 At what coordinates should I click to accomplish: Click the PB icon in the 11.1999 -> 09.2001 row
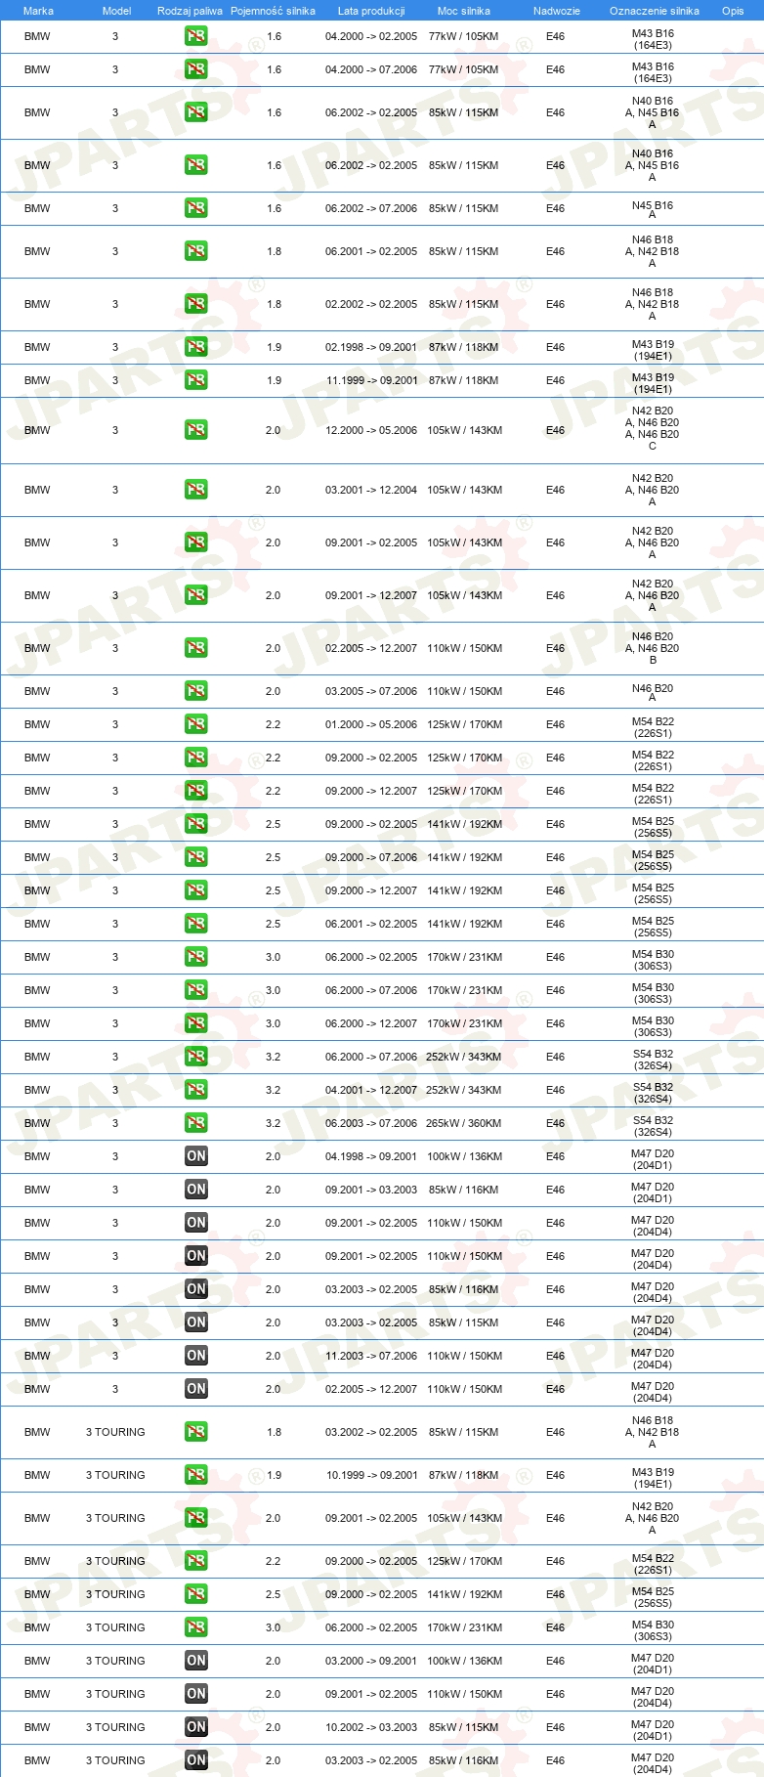196,380
